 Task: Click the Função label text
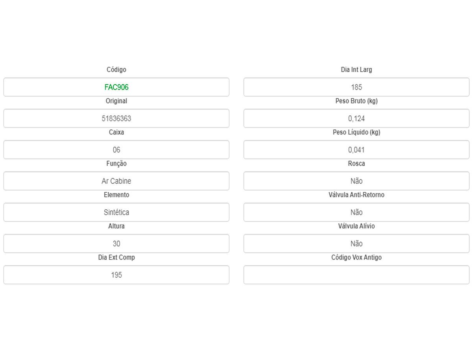pos(116,164)
